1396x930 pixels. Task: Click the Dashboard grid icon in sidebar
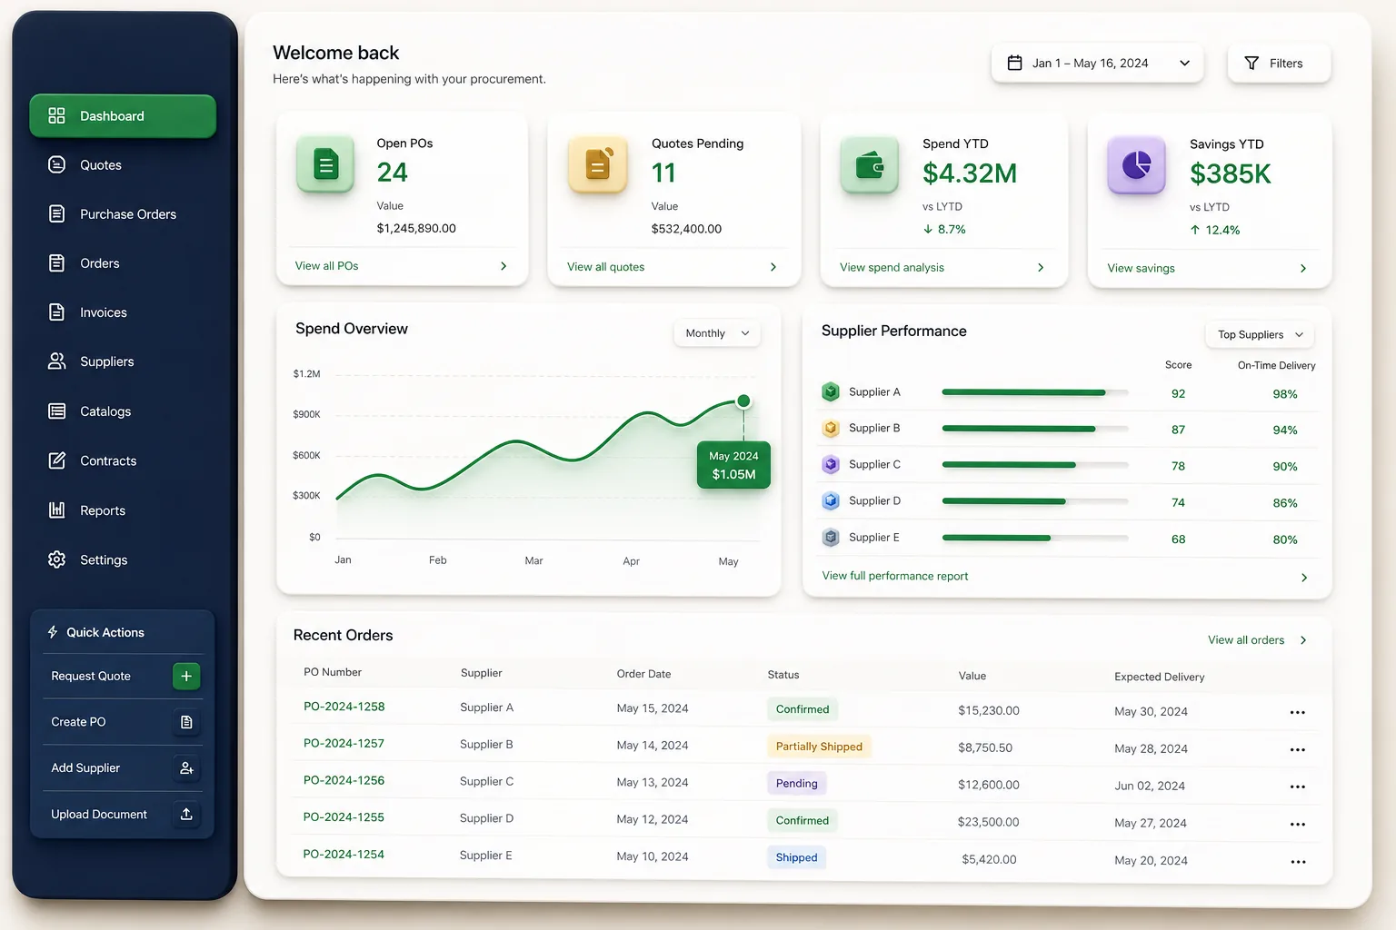[56, 115]
